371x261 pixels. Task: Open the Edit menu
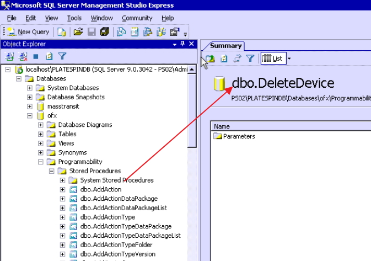click(x=30, y=18)
